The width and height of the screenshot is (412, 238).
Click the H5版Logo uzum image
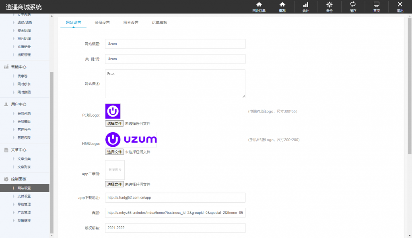coord(131,140)
